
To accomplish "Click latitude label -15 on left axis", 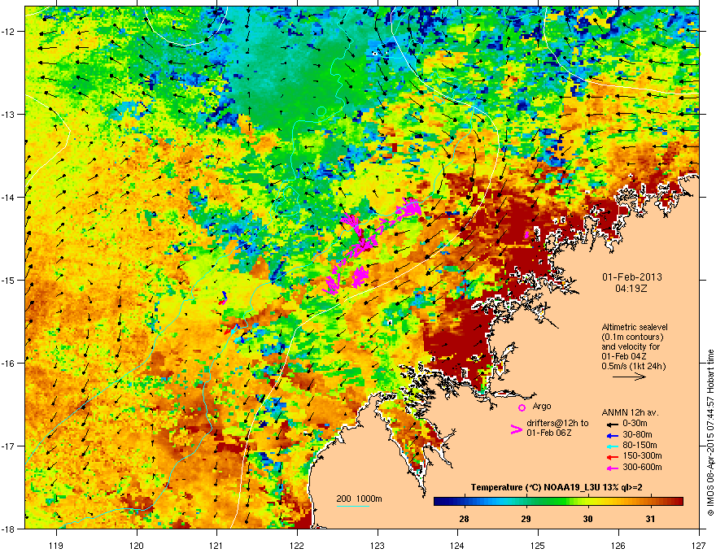I will [8, 280].
